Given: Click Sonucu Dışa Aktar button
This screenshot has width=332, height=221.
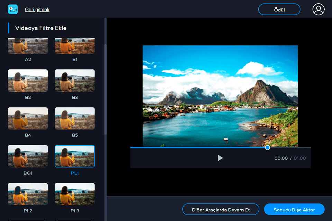Looking at the screenshot, I should (294, 210).
